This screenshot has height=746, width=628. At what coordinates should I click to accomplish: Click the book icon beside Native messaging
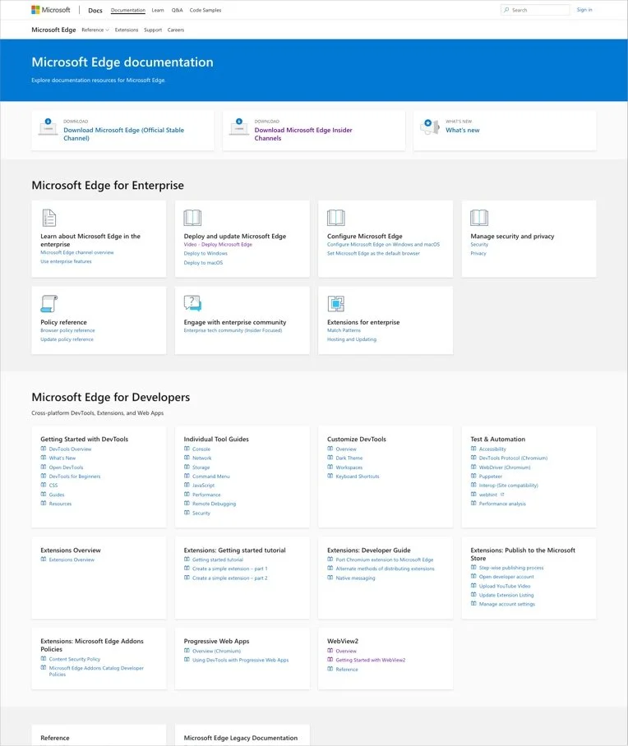(330, 578)
